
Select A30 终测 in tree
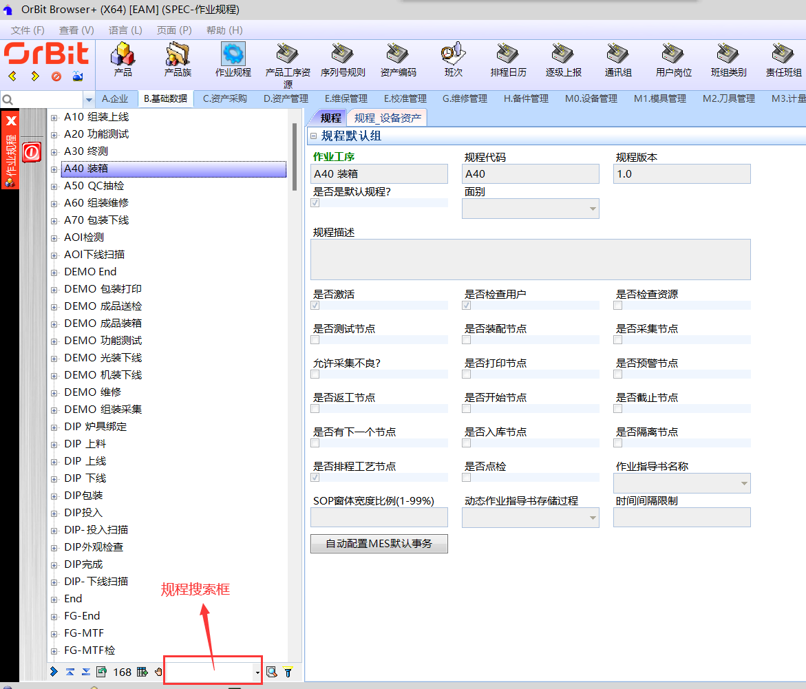pyautogui.click(x=86, y=151)
